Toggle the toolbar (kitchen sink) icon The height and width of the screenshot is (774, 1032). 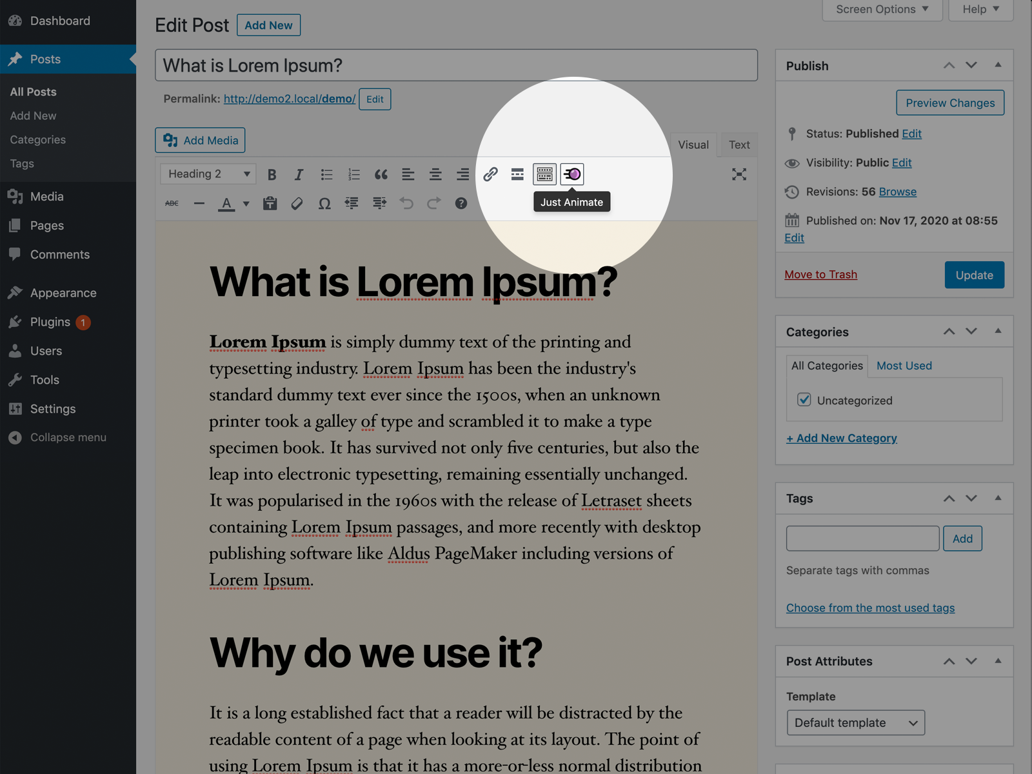pos(544,174)
